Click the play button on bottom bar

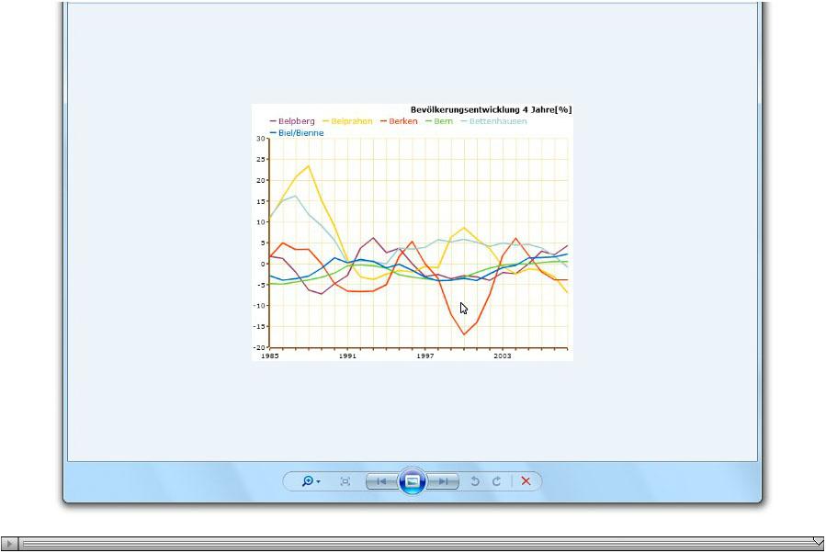point(9,544)
